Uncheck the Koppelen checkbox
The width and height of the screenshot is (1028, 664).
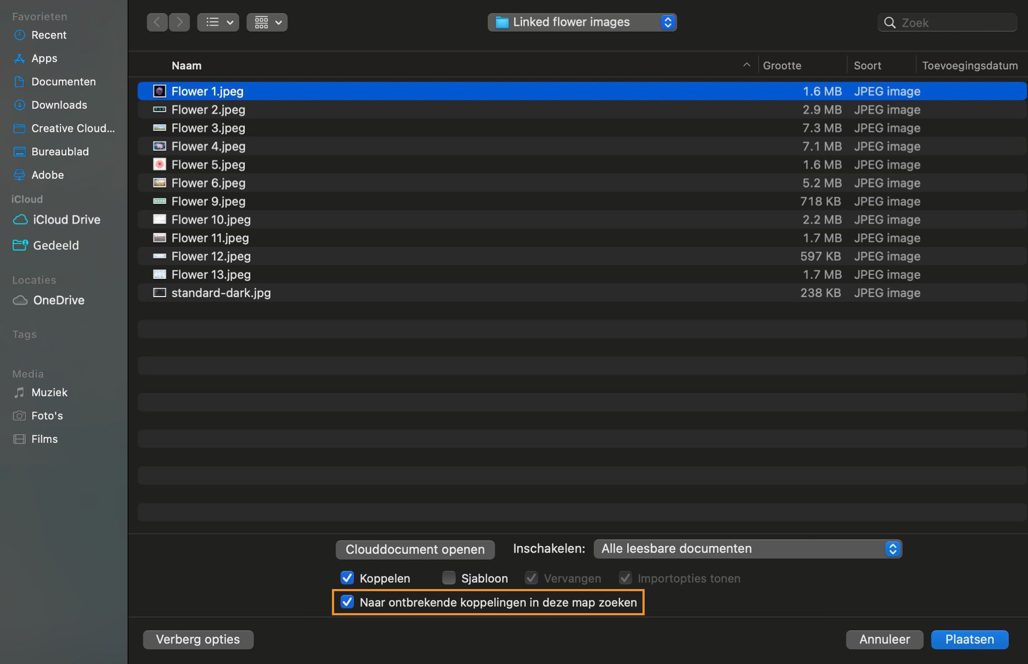click(347, 578)
